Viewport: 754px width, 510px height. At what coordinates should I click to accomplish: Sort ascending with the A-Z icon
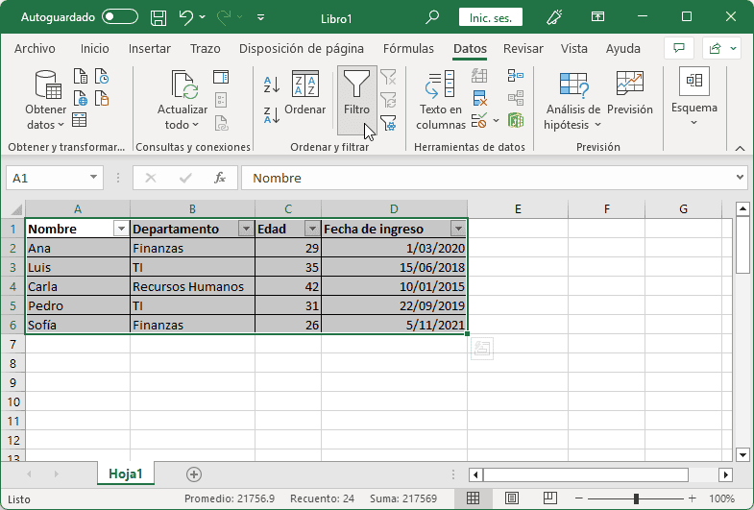point(272,85)
